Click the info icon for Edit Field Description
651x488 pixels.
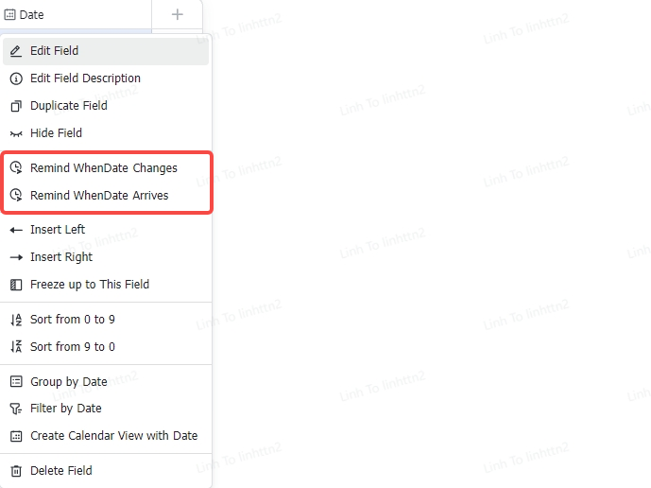click(x=15, y=78)
